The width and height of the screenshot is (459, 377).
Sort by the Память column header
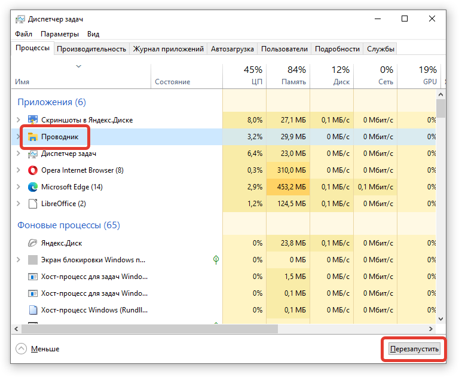288,76
